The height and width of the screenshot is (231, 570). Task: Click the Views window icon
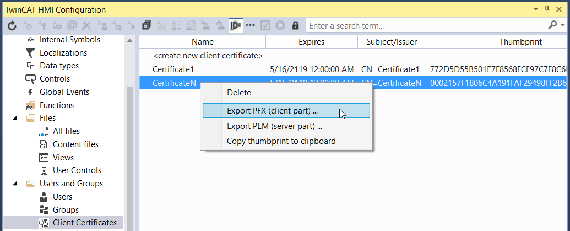point(44,158)
